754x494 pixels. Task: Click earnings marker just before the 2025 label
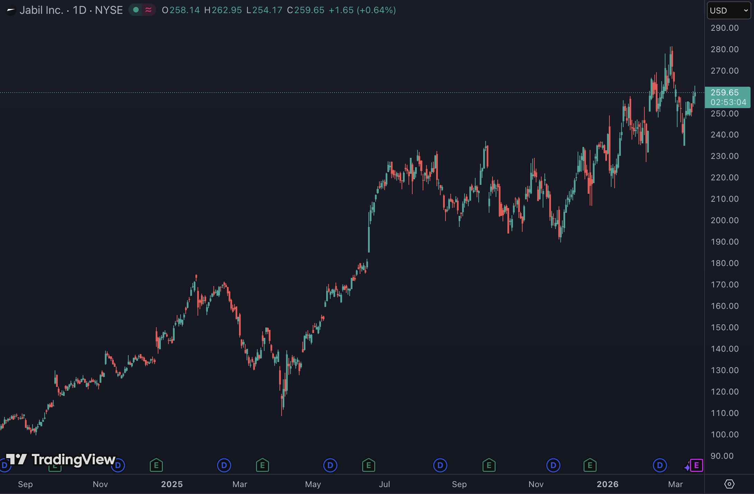click(156, 465)
